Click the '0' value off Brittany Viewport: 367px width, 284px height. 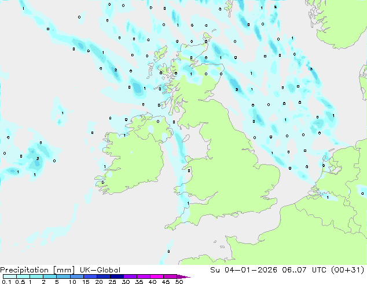pos(168,252)
